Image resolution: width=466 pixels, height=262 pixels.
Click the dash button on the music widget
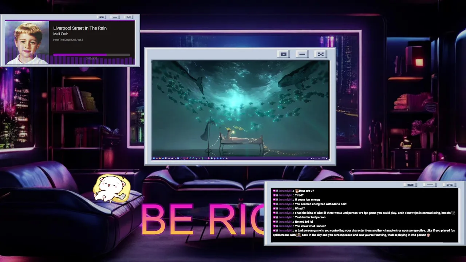(x=115, y=17)
